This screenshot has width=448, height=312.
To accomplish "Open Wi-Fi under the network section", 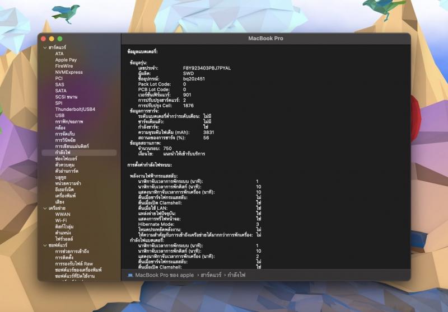I will pyautogui.click(x=61, y=220).
